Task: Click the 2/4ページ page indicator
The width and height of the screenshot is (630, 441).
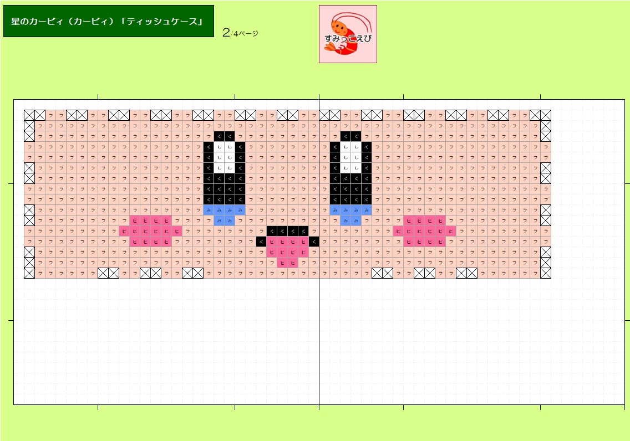Action: point(240,33)
